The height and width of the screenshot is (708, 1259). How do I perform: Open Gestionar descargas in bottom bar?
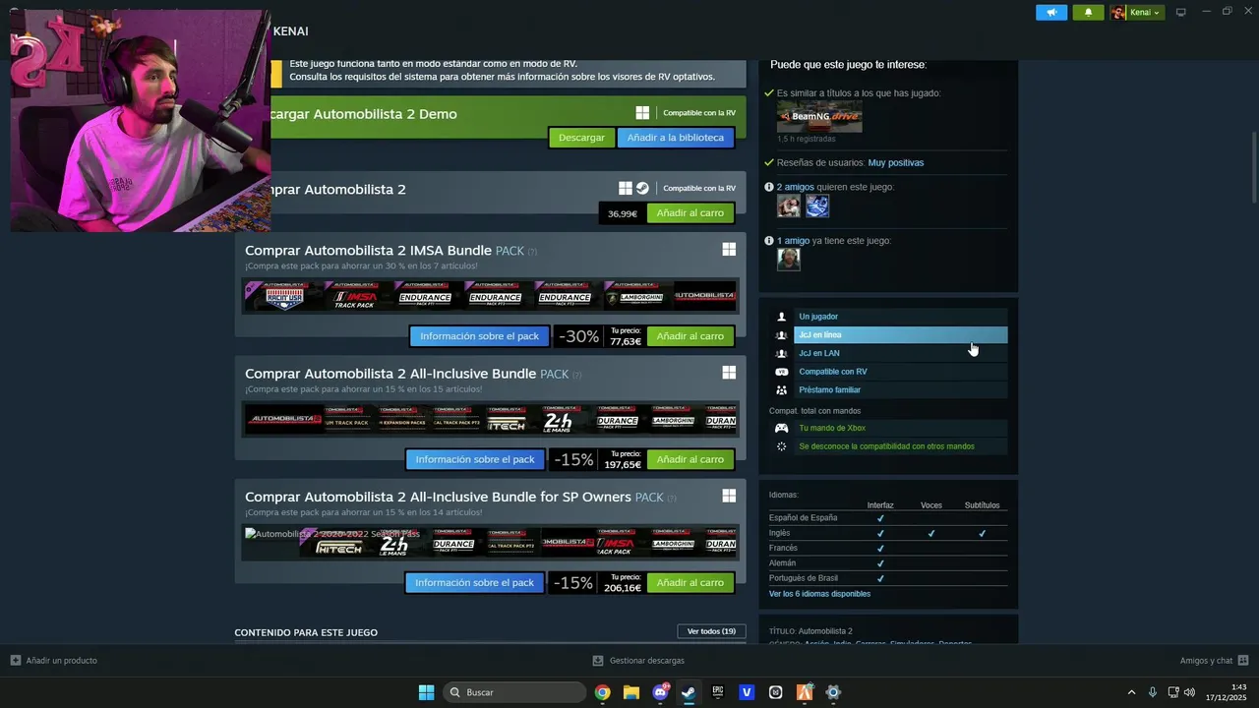638,661
